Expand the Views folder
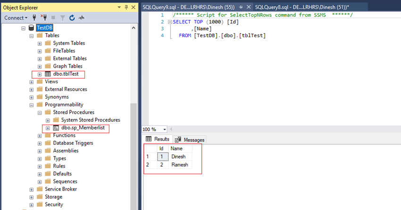 point(32,82)
